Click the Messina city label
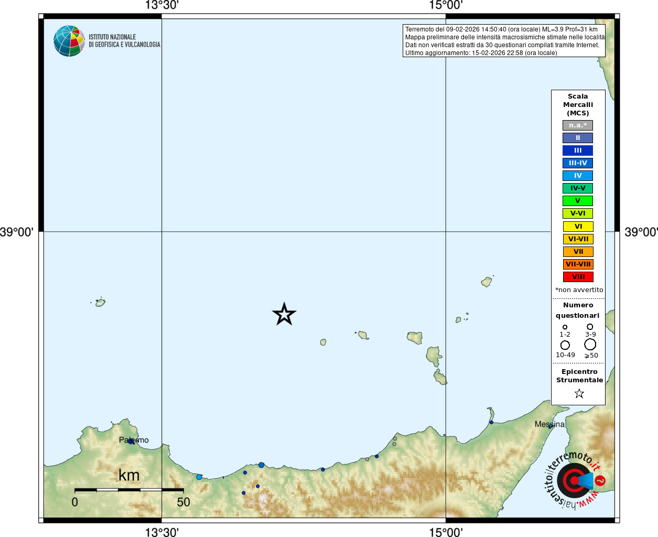The width and height of the screenshot is (658, 537). [550, 424]
